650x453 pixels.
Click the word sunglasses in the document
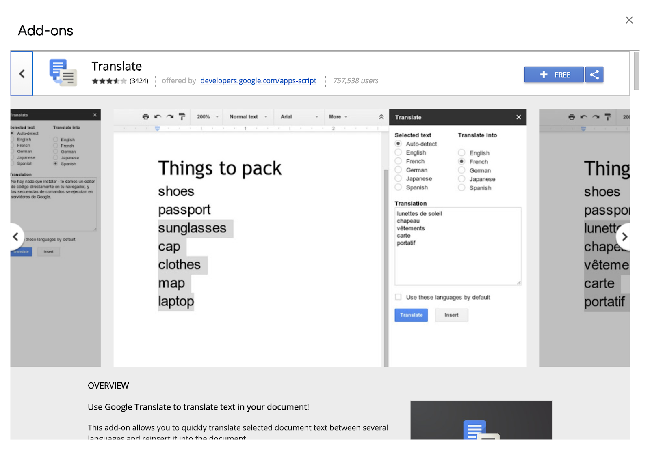point(192,228)
